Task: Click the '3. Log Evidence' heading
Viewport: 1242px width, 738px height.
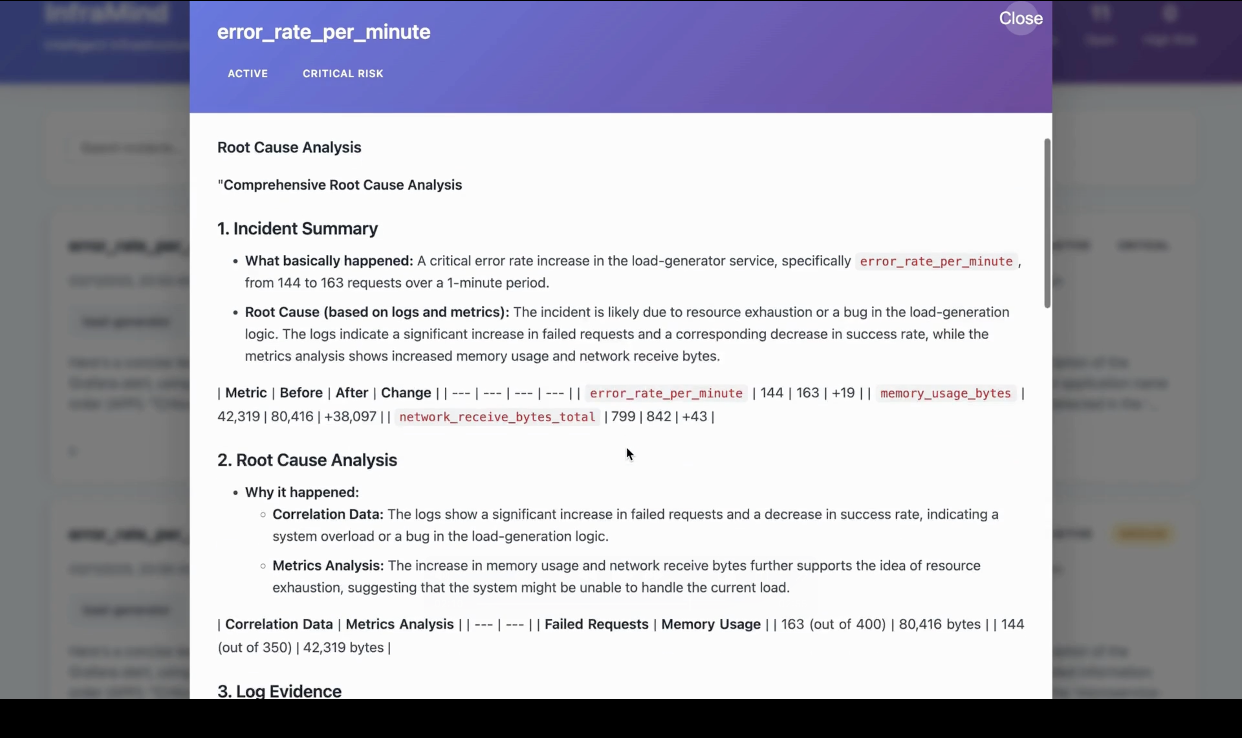Action: pos(279,691)
